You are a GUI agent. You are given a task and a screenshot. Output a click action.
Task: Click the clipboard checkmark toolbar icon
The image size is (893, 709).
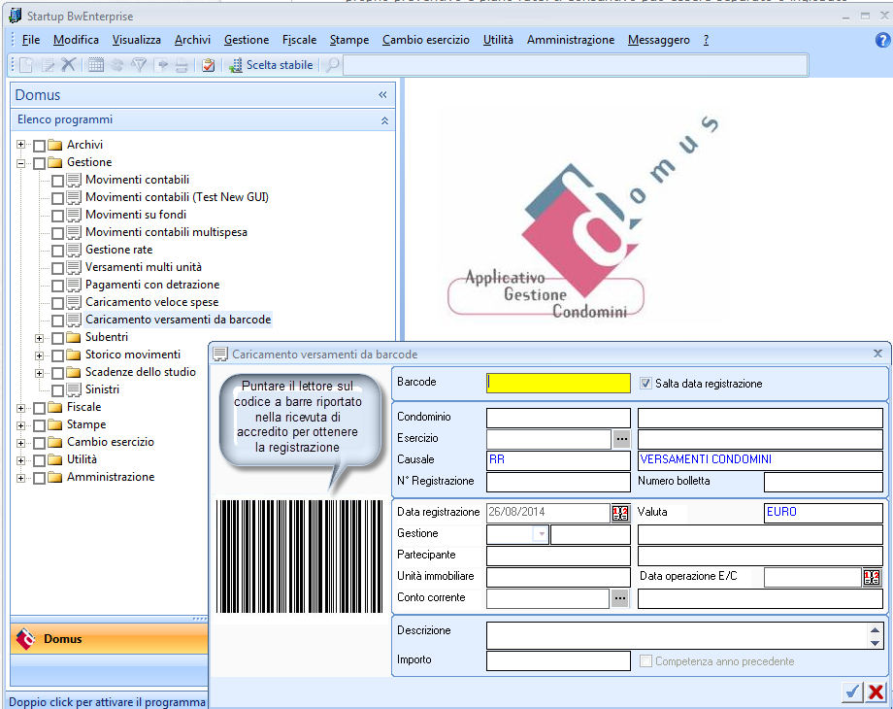(208, 65)
